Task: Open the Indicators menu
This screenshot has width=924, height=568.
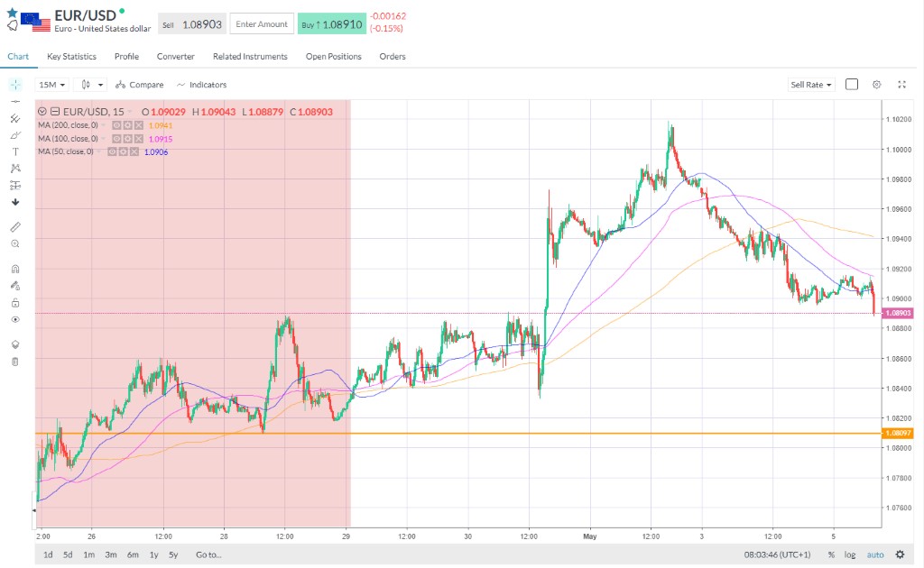Action: tap(201, 85)
